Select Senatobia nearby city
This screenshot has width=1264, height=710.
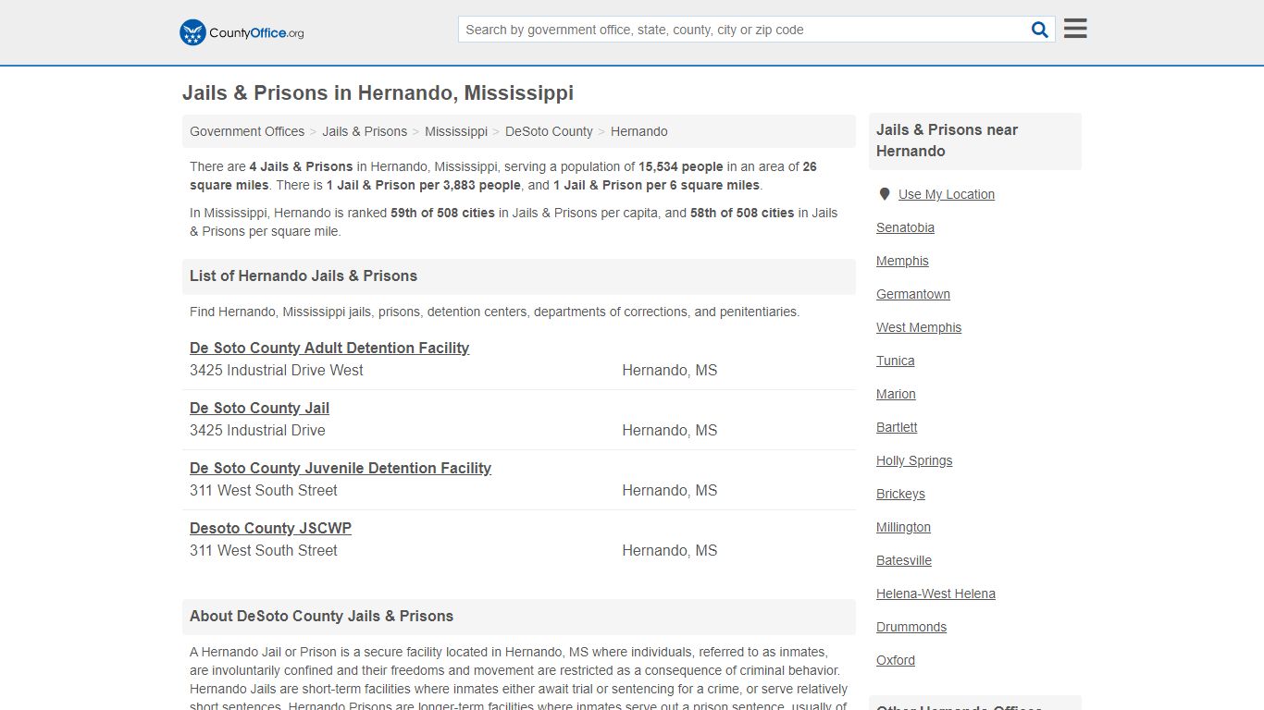click(x=905, y=227)
